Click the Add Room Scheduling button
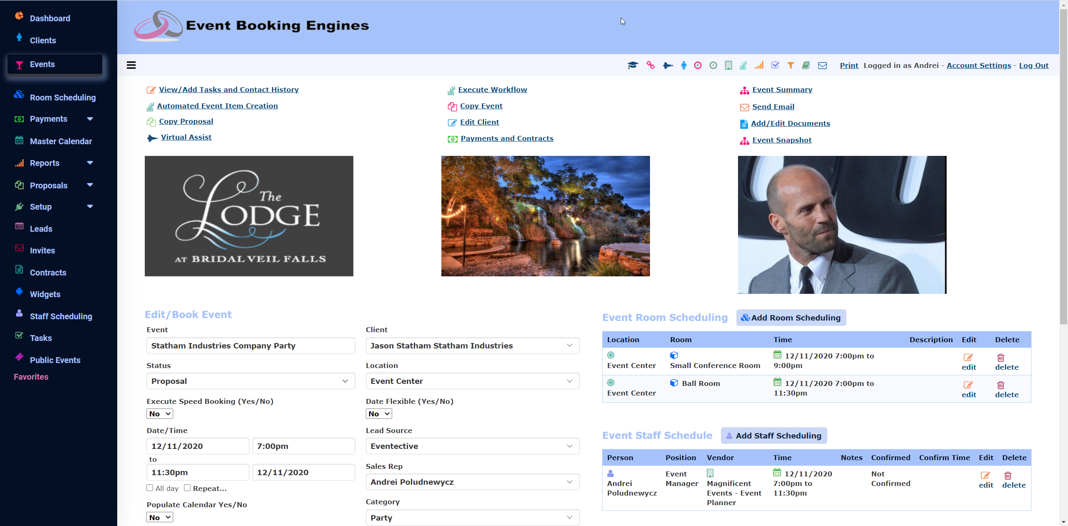 click(x=791, y=318)
